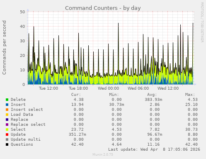Click the Insert legend label
This screenshot has height=159, width=206.
click(18, 105)
